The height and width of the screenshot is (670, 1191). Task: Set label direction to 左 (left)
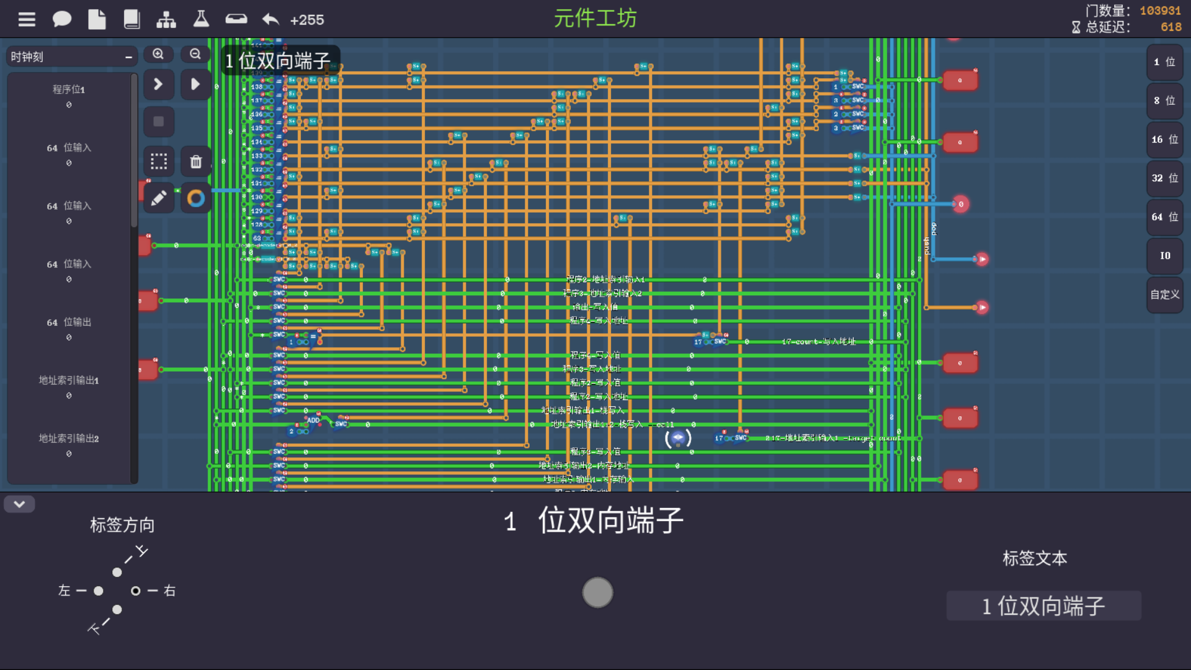click(99, 591)
